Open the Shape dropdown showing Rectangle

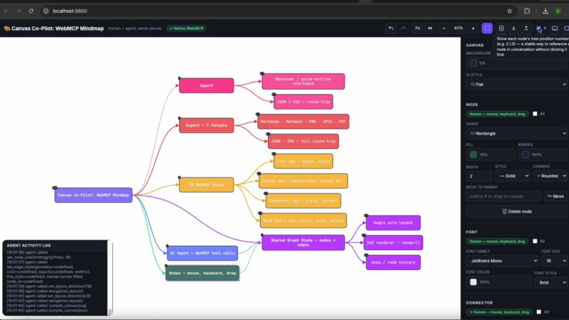517,134
